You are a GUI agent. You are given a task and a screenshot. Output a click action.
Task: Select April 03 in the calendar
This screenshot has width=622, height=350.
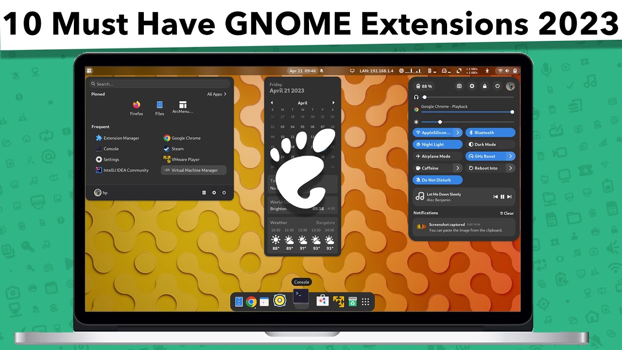282,127
